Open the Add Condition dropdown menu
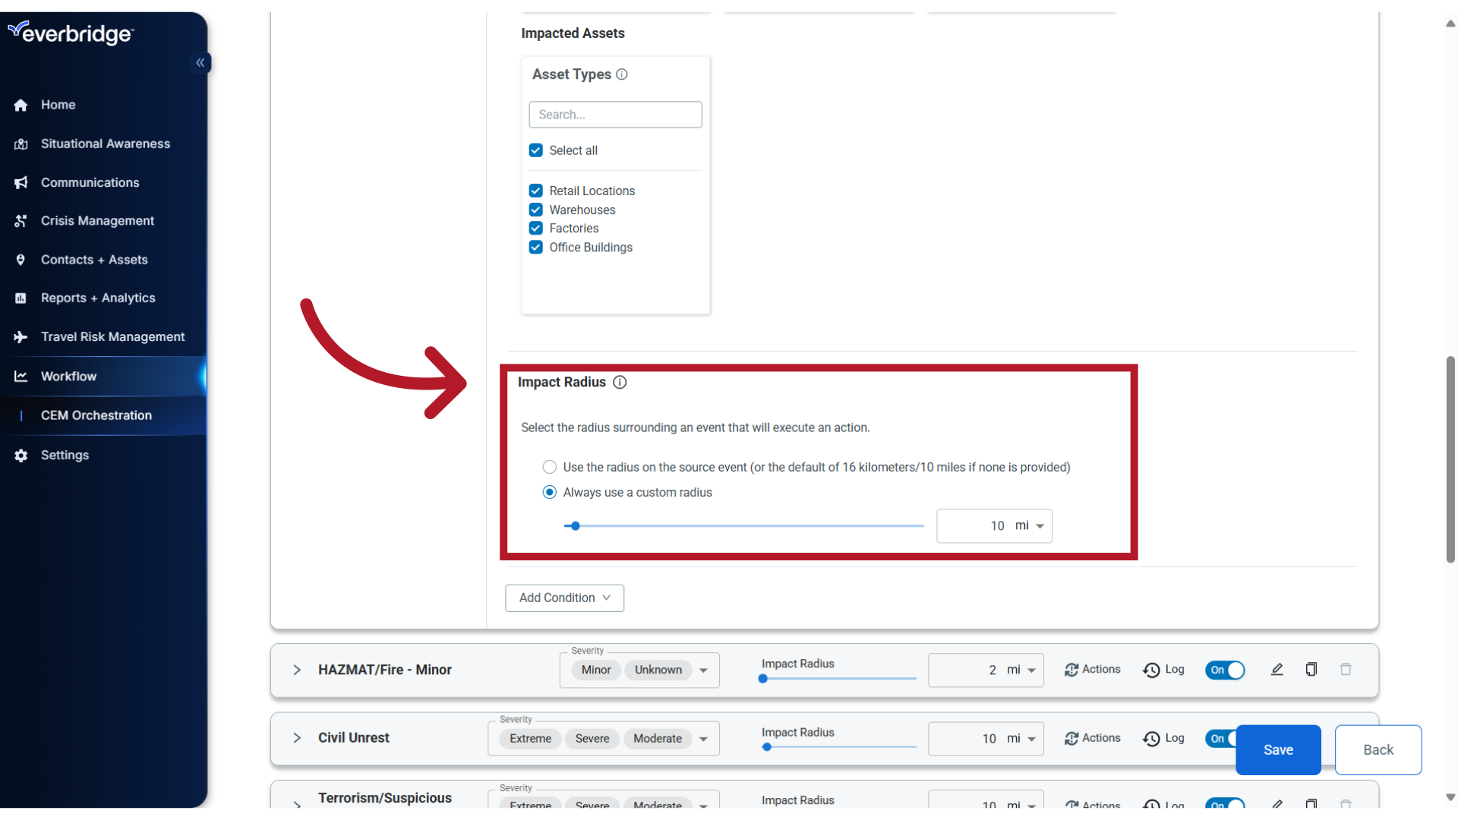The width and height of the screenshot is (1458, 820). pyautogui.click(x=563, y=598)
